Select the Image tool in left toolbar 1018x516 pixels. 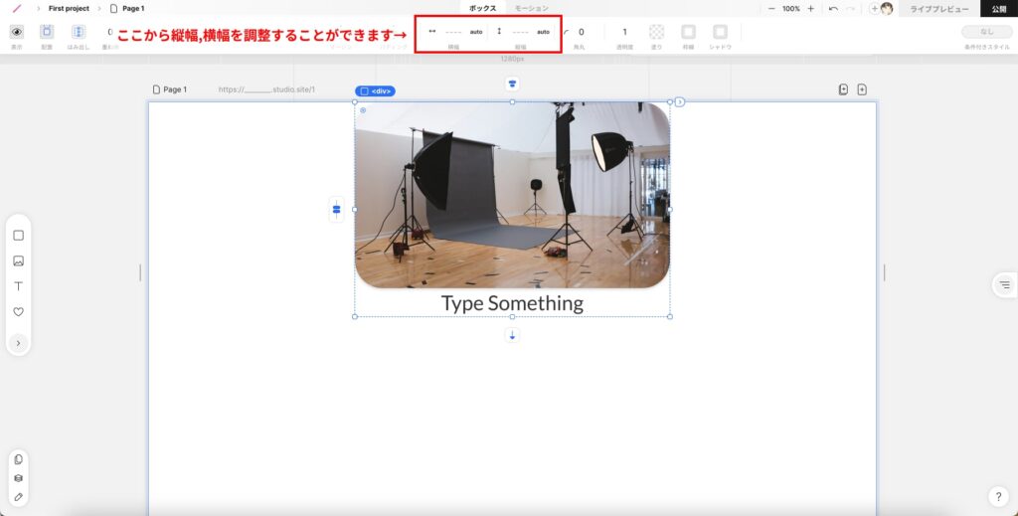18,261
